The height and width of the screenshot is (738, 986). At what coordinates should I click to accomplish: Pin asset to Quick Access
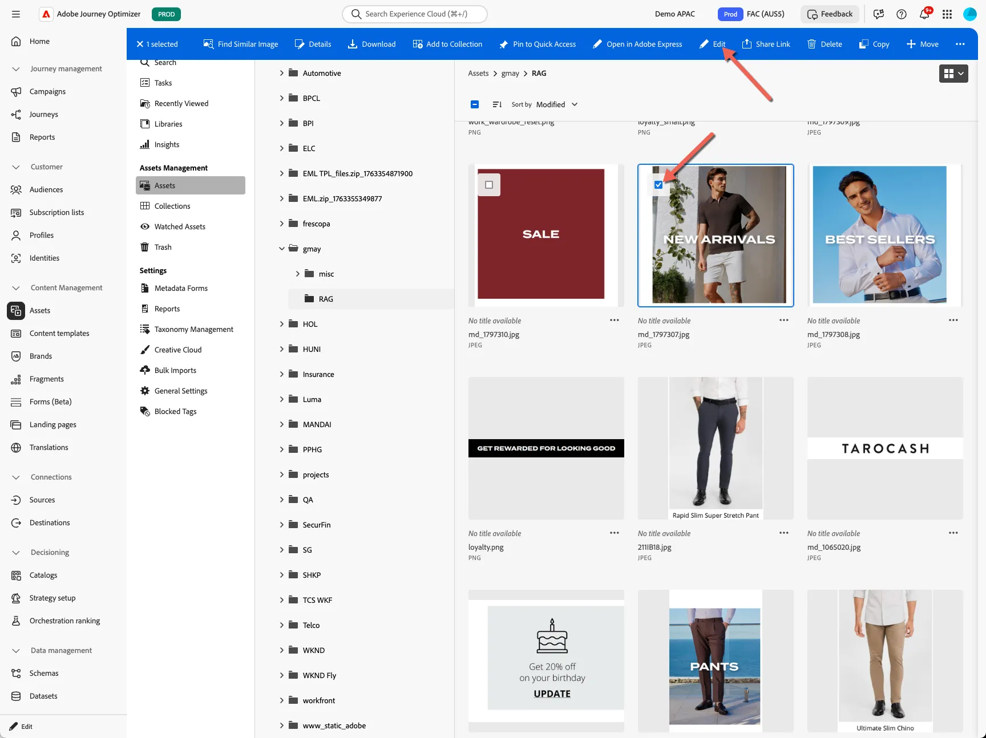[538, 44]
